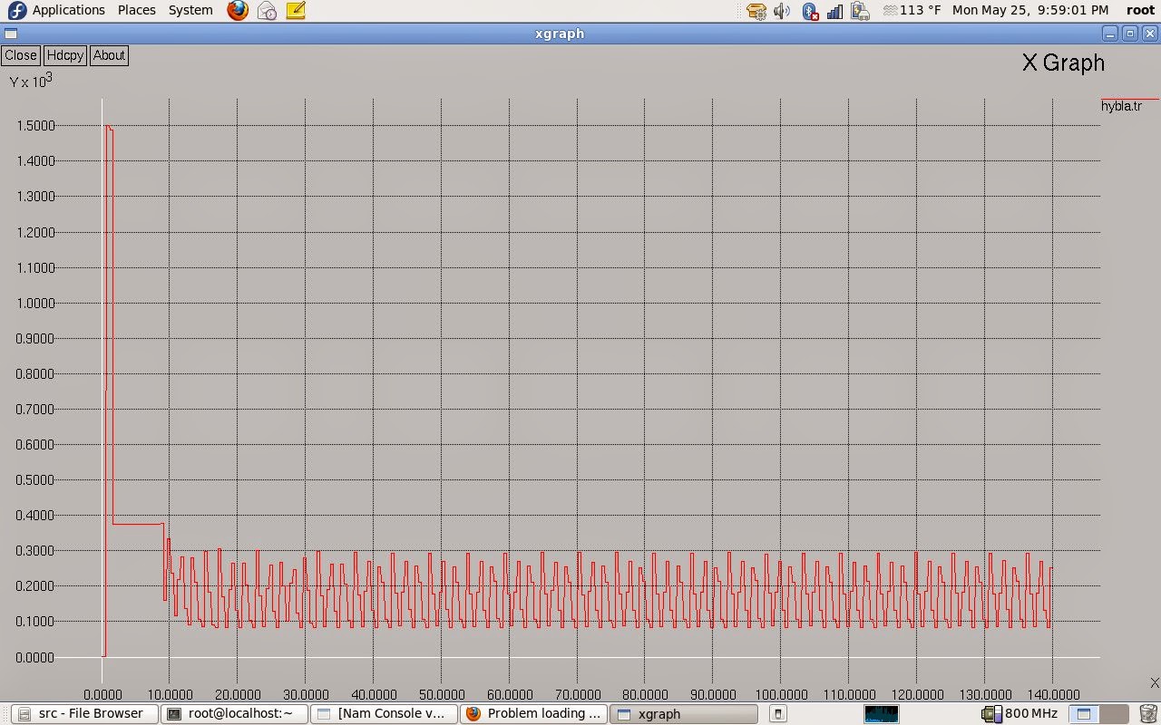Viewport: 1161px width, 725px height.
Task: Open the gedit text editor from the panel
Action: point(296,10)
